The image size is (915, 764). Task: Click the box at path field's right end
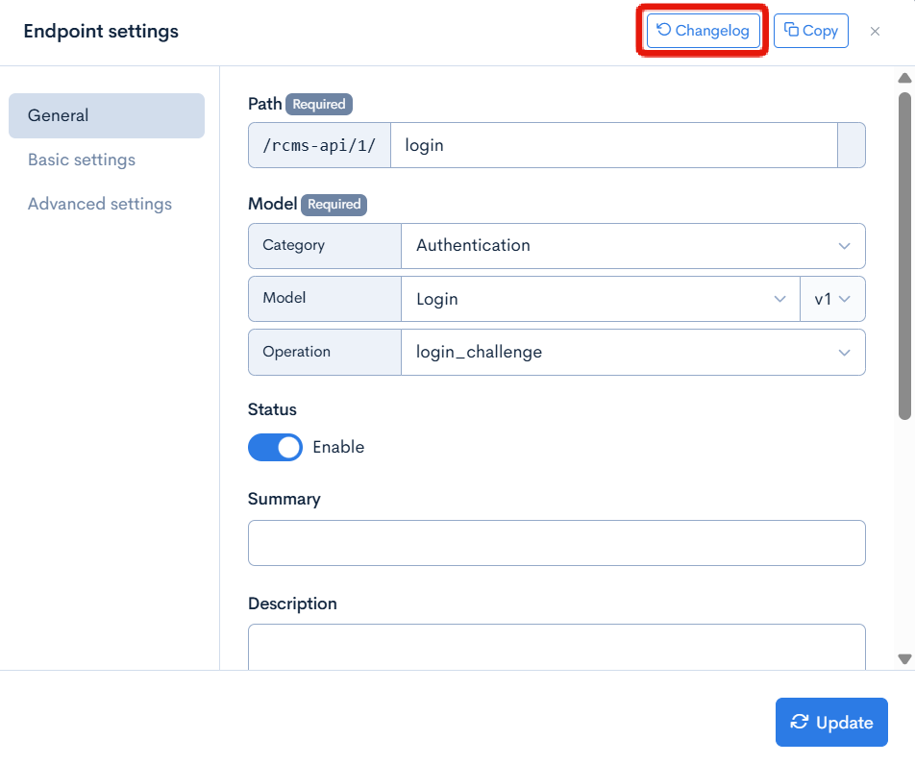[x=852, y=145]
